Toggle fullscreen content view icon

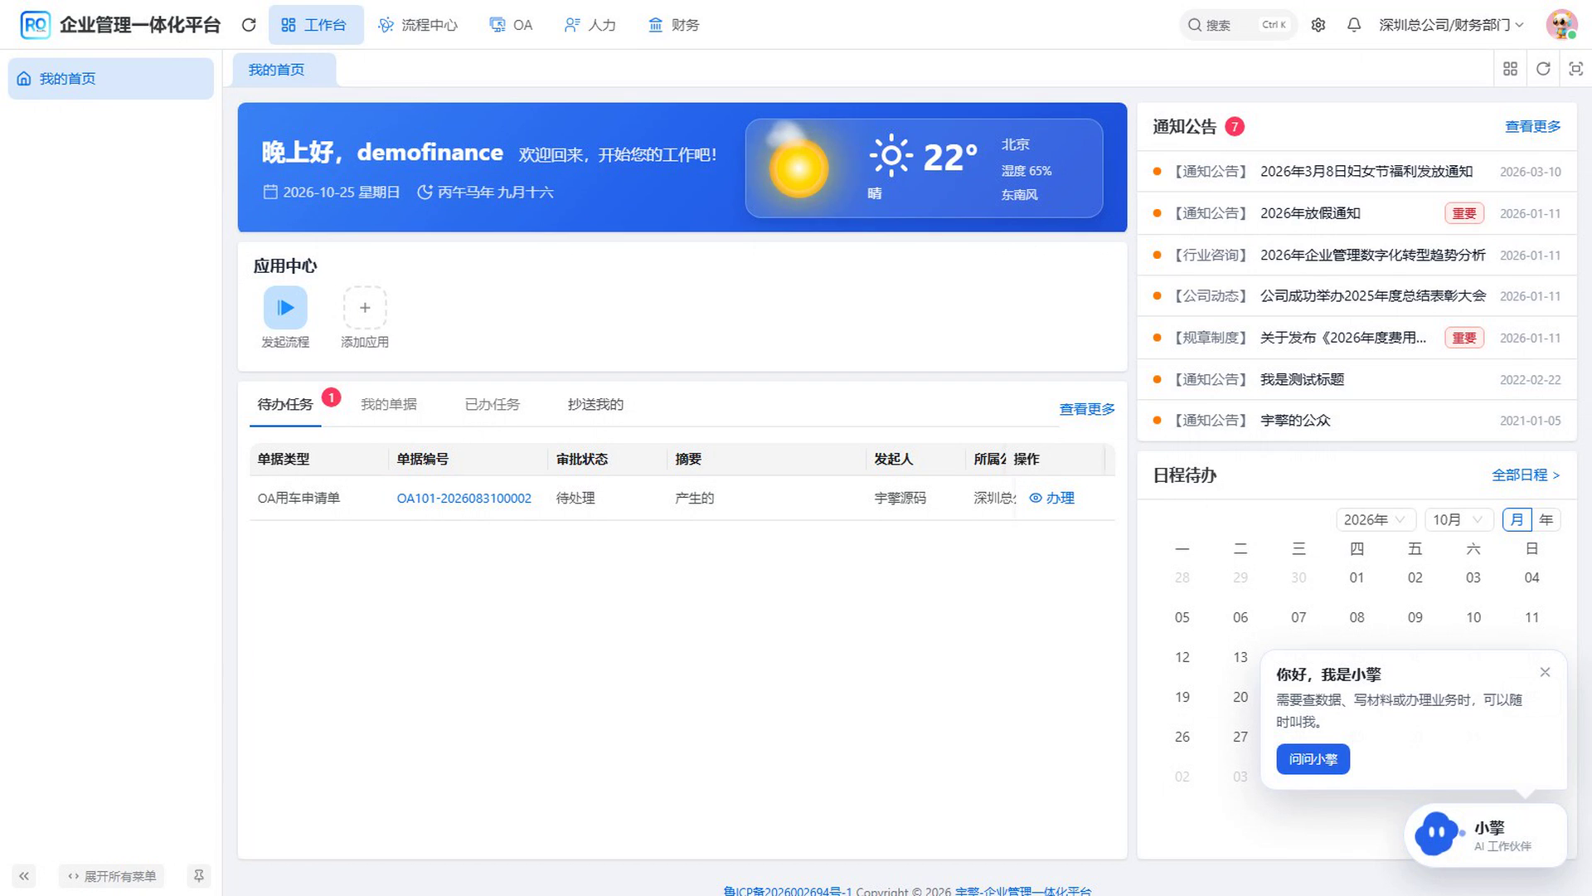tap(1576, 69)
